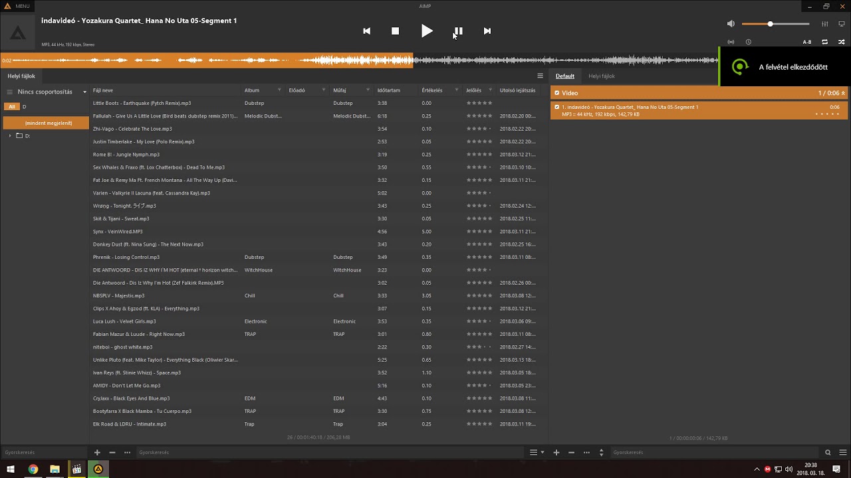Screen dimensions: 851x478
Task: Seek within the waveform progress bar
Action: pyautogui.click(x=359, y=60)
